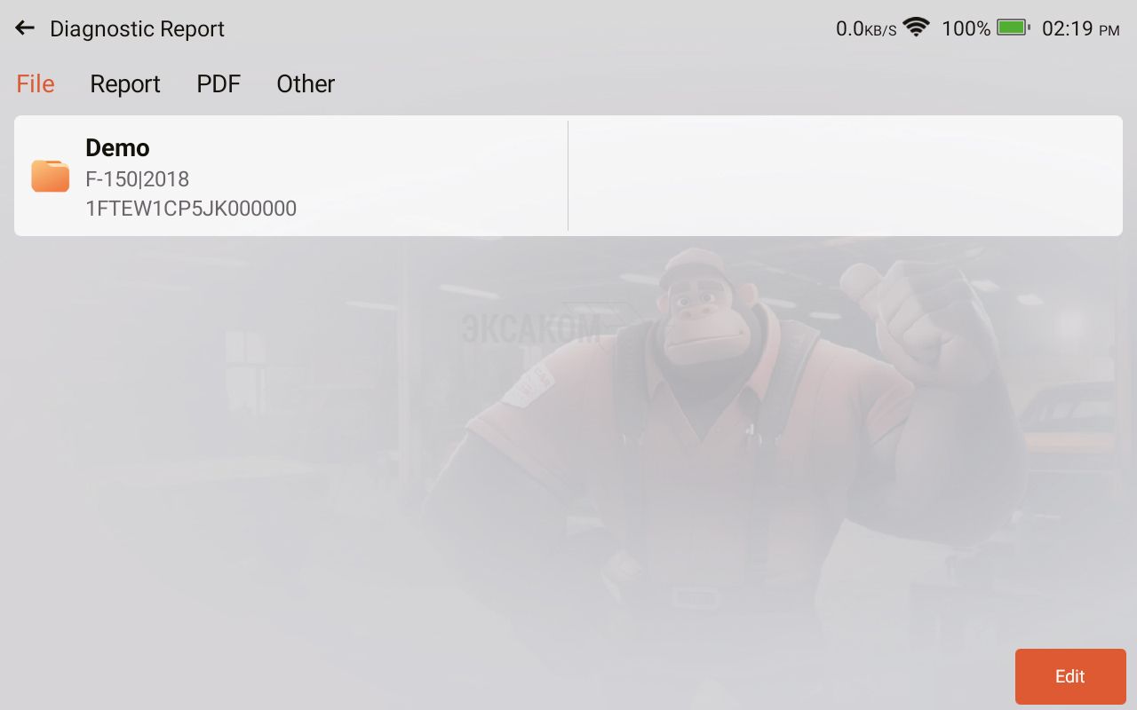Select the Other tab
This screenshot has height=710, width=1137.
[x=306, y=83]
